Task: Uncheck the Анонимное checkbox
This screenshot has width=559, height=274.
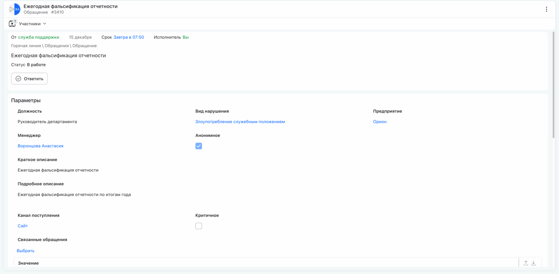Action: click(199, 146)
